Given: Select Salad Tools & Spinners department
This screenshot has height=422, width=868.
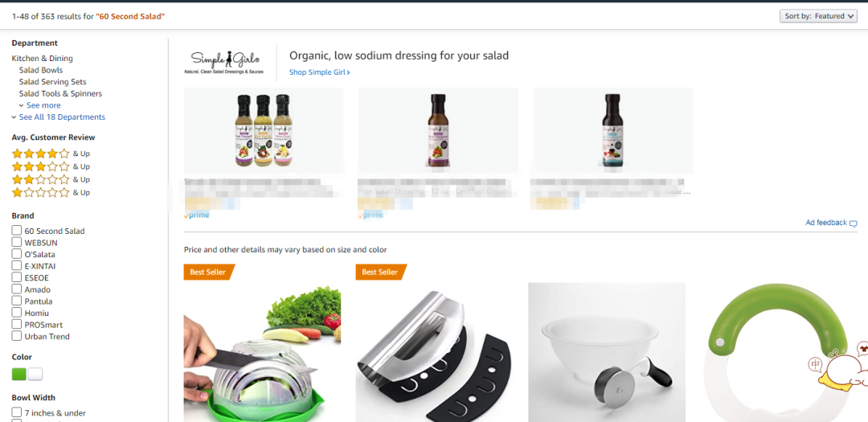Looking at the screenshot, I should click(x=60, y=93).
